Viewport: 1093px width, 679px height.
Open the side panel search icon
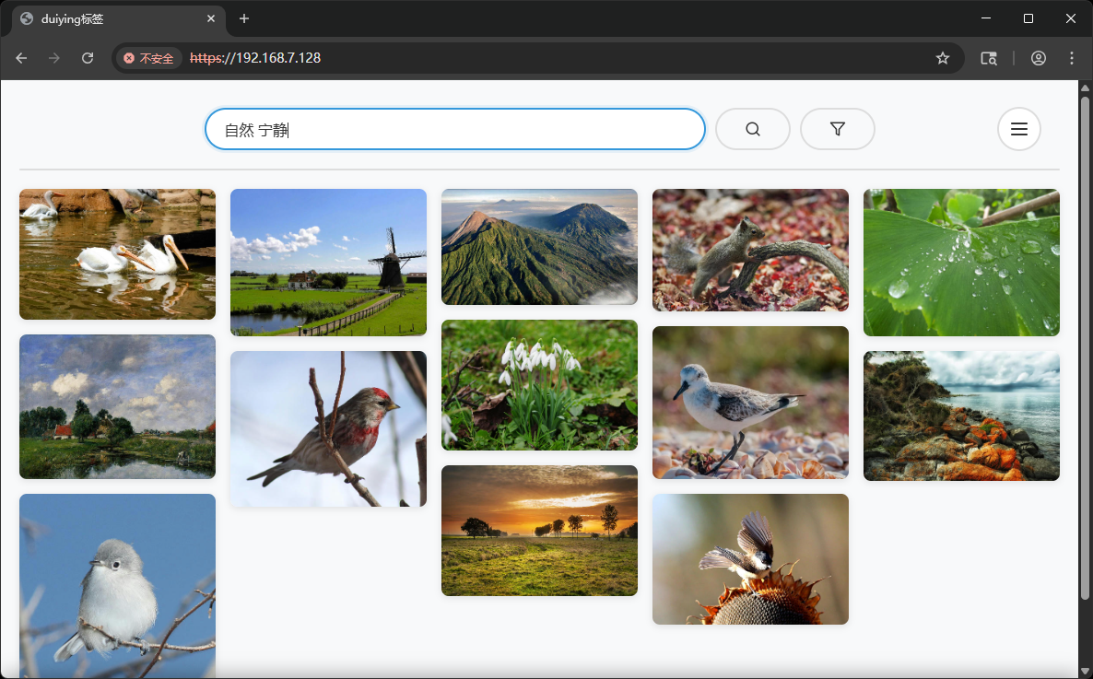coord(988,58)
